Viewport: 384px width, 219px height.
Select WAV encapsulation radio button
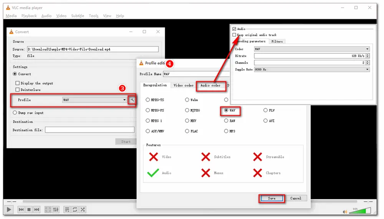(x=226, y=110)
